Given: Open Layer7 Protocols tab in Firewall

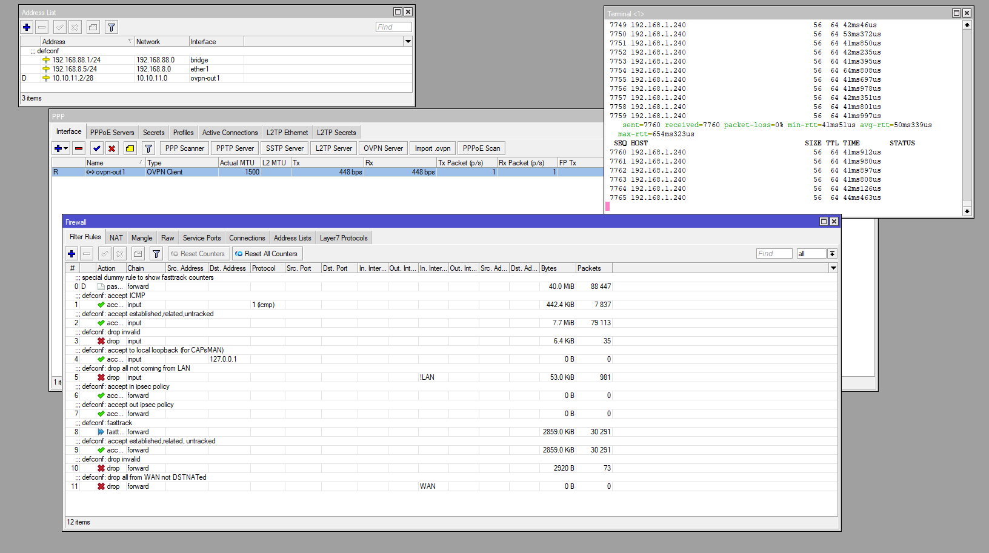Looking at the screenshot, I should click(x=344, y=238).
